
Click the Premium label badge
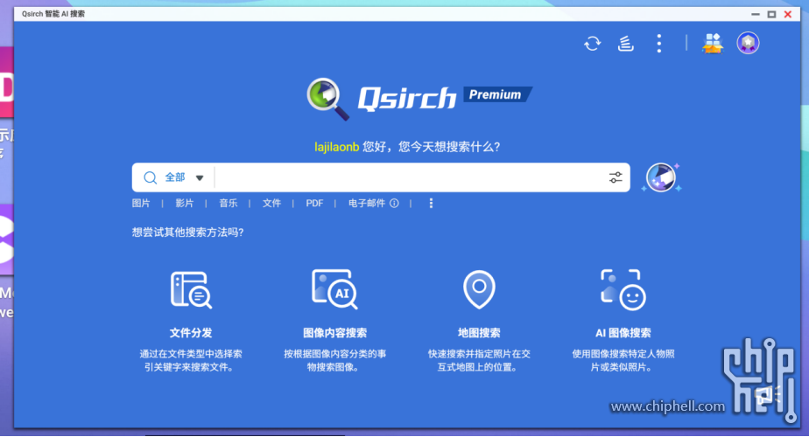point(497,94)
